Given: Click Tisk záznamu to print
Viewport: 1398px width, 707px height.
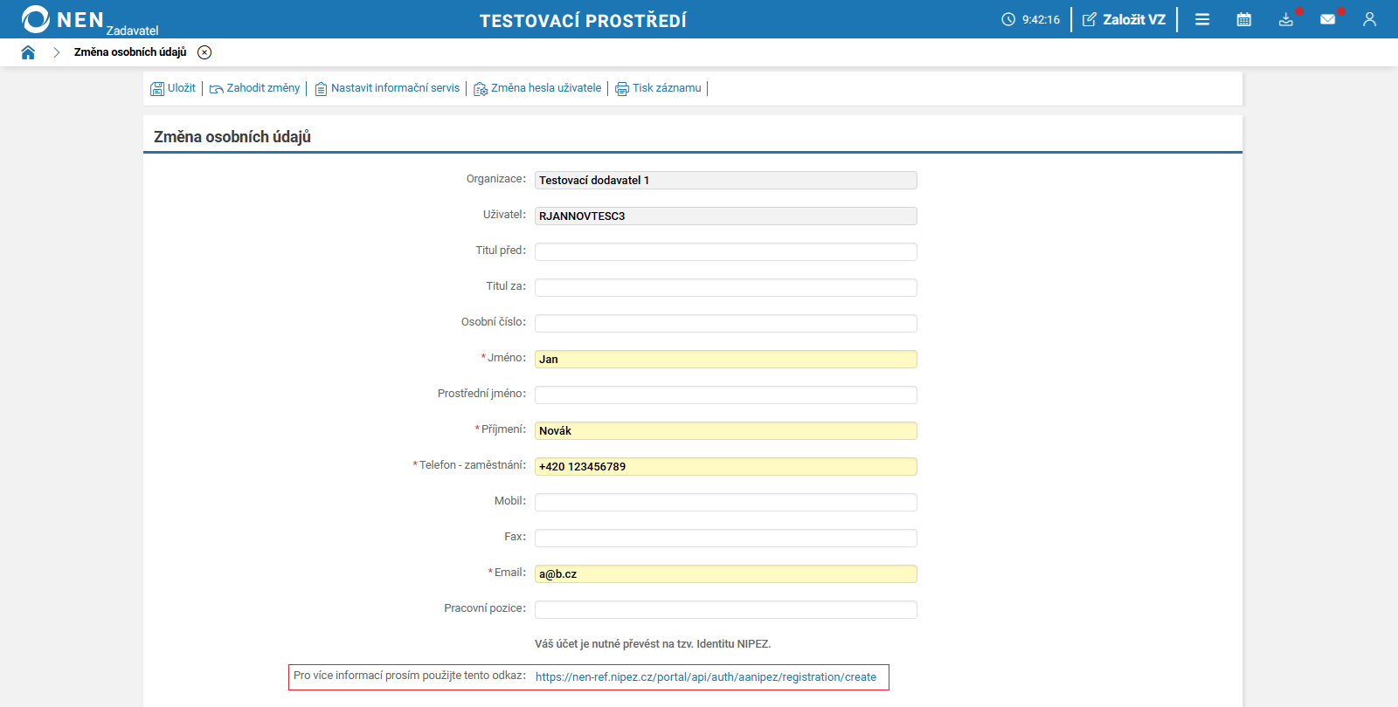Looking at the screenshot, I should coord(658,88).
